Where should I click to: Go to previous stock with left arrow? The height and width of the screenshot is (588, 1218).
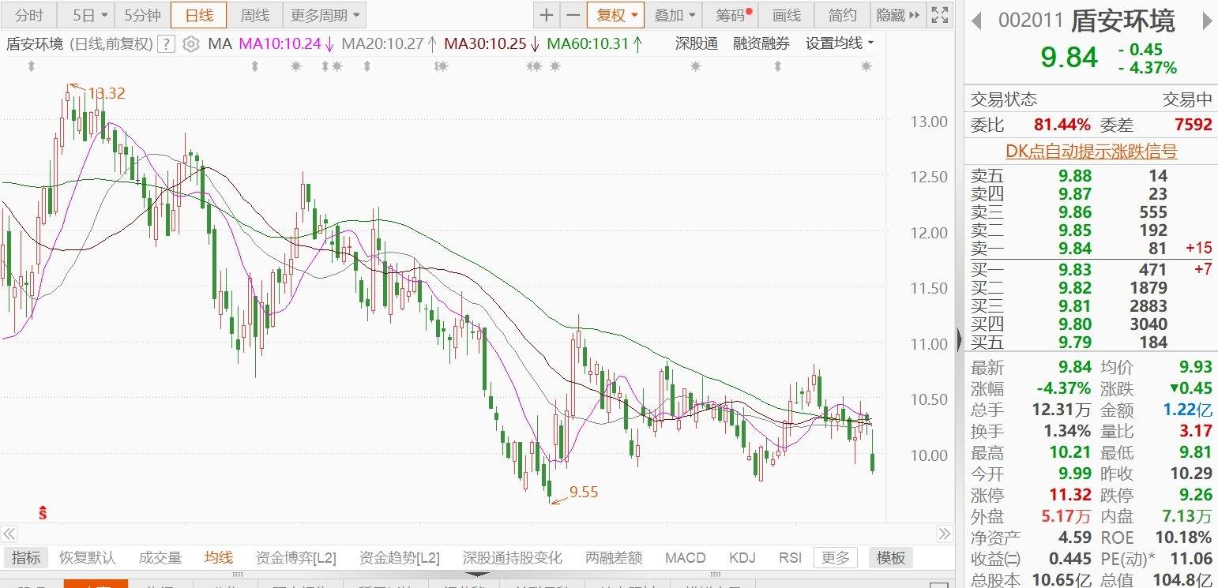tap(976, 21)
